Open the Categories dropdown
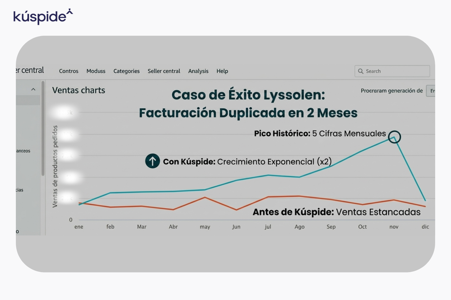 [126, 71]
